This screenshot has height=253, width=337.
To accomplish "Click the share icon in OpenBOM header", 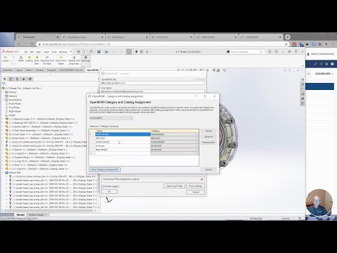I will (321, 64).
